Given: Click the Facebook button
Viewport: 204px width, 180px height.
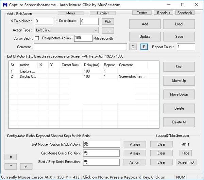Looking at the screenshot, I should click(x=185, y=13).
